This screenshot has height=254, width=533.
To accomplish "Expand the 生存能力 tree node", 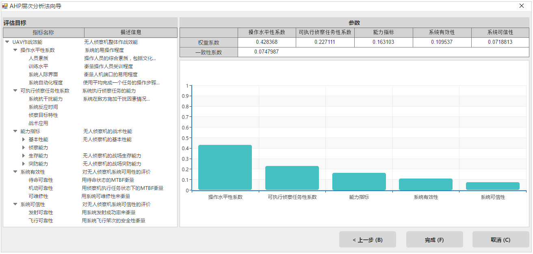I will (x=24, y=156).
